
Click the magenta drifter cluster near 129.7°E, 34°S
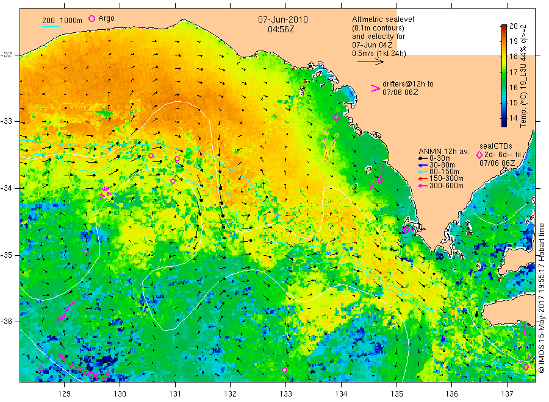point(106,192)
